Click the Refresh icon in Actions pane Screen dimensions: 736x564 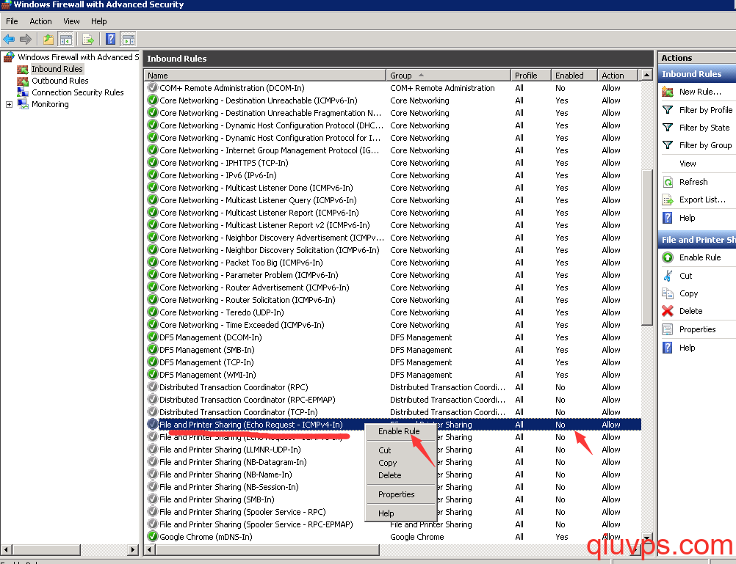[668, 182]
